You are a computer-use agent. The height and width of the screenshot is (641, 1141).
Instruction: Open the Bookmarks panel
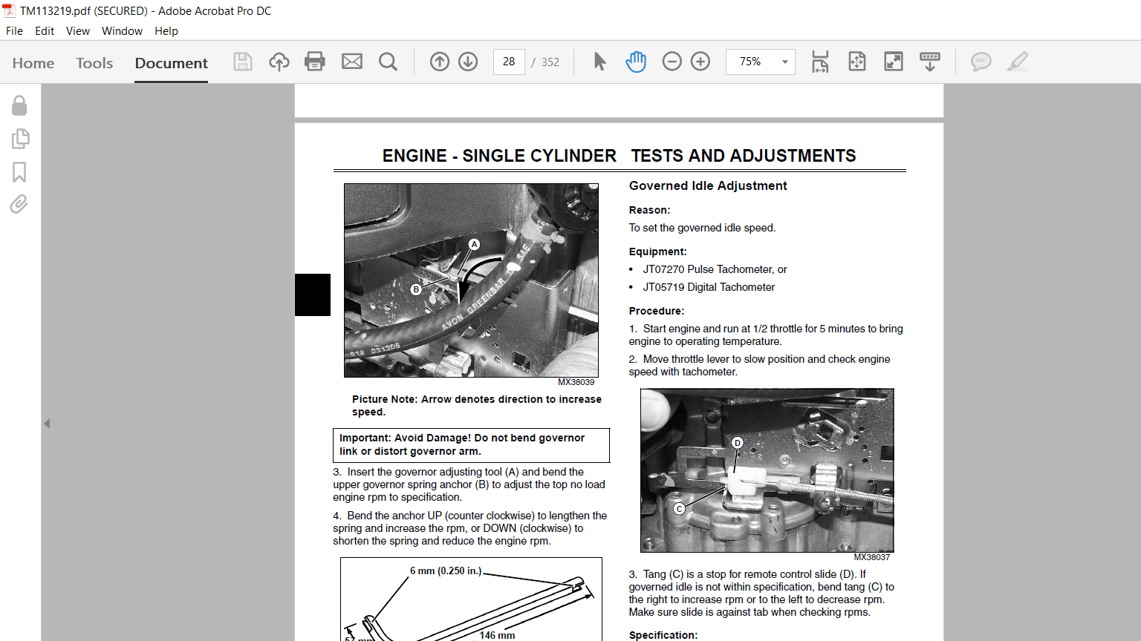click(x=19, y=172)
